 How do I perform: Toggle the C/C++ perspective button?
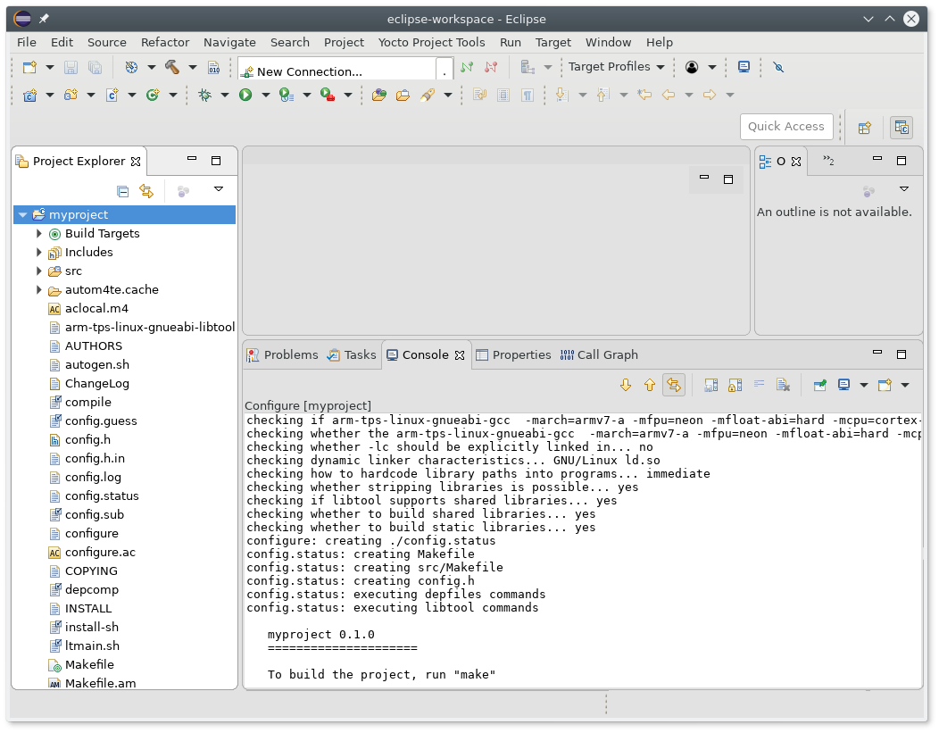[902, 128]
